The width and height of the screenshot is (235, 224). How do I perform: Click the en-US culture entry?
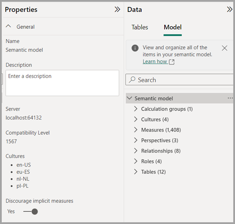click(x=24, y=165)
